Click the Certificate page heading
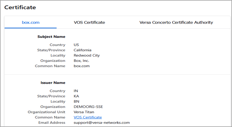Image resolution: width=232 pixels, height=127 pixels. click(x=20, y=7)
